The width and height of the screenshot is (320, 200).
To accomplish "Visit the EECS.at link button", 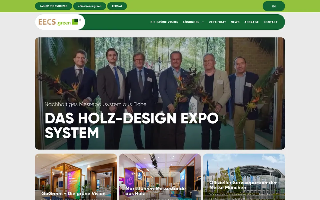I will 117,6.
